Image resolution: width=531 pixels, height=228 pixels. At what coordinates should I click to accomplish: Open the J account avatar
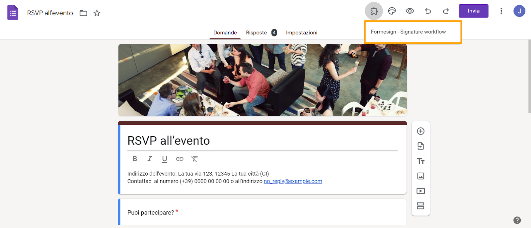point(519,11)
